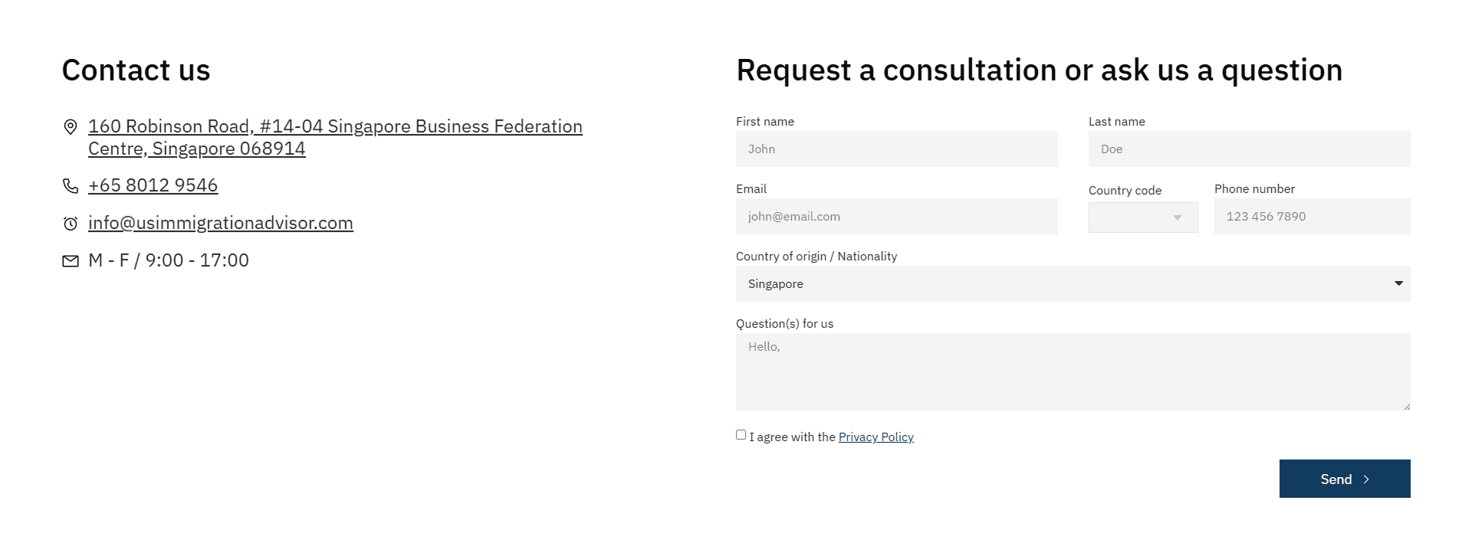Image resolution: width=1472 pixels, height=543 pixels.
Task: Click the location pin icon beside address
Action: coord(70,127)
